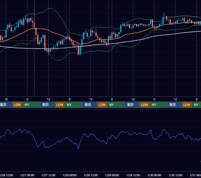Select the 東京 session block on 1/30
Screen dimensions: 201x178
coord(174,105)
